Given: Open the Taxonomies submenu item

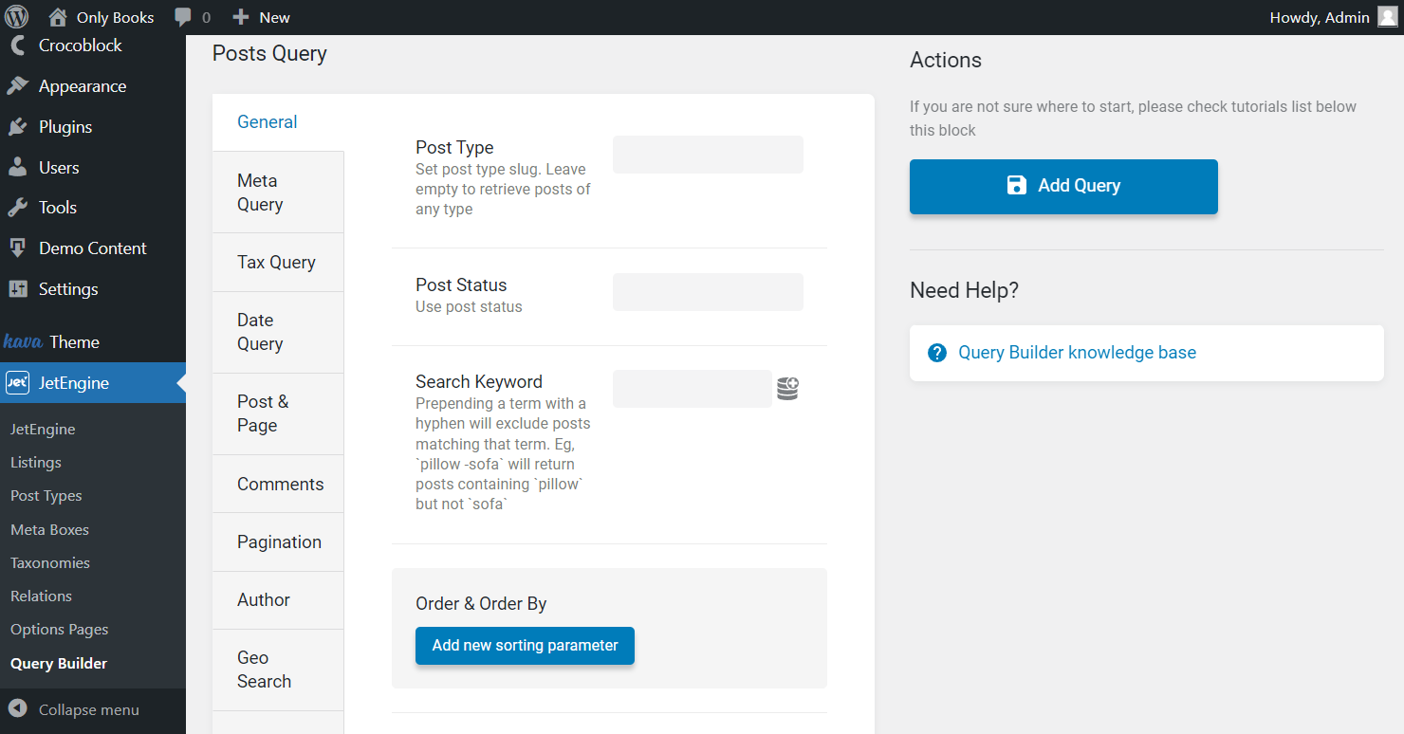Looking at the screenshot, I should [x=50, y=563].
